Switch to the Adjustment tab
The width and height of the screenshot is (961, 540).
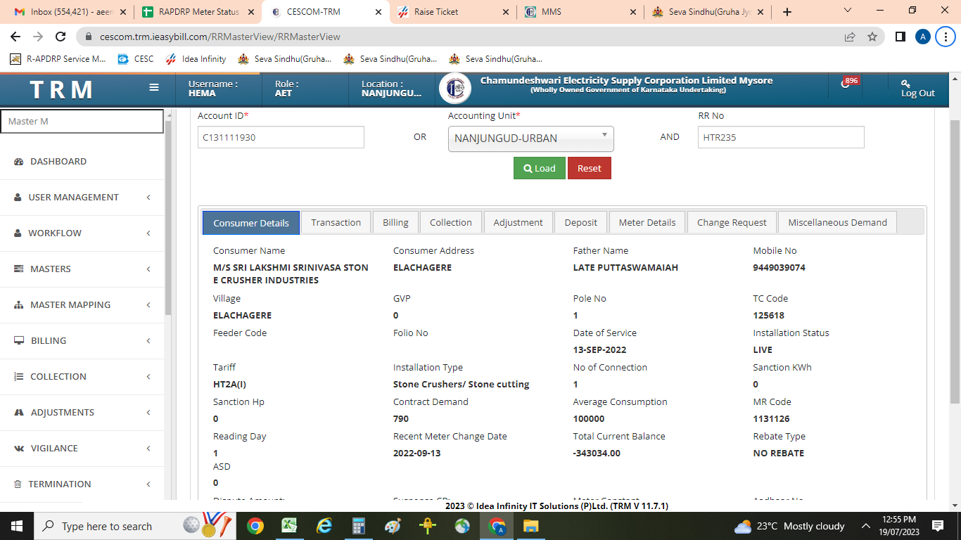pos(518,222)
